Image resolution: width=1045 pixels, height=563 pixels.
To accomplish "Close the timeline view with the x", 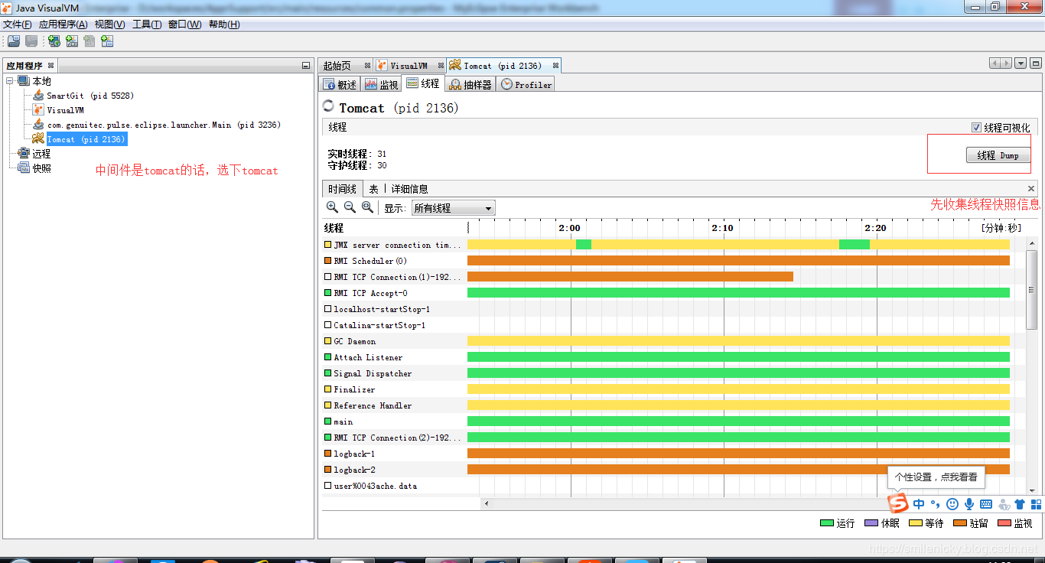I will coord(1031,188).
